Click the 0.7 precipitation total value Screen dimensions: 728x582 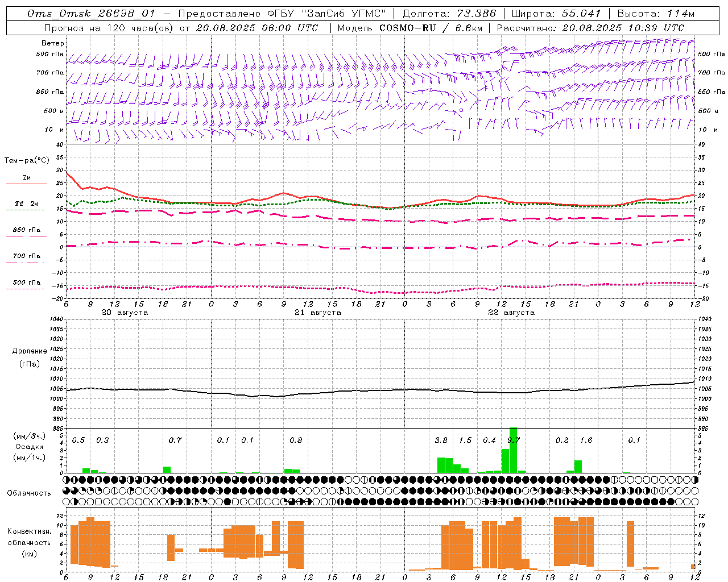point(175,440)
